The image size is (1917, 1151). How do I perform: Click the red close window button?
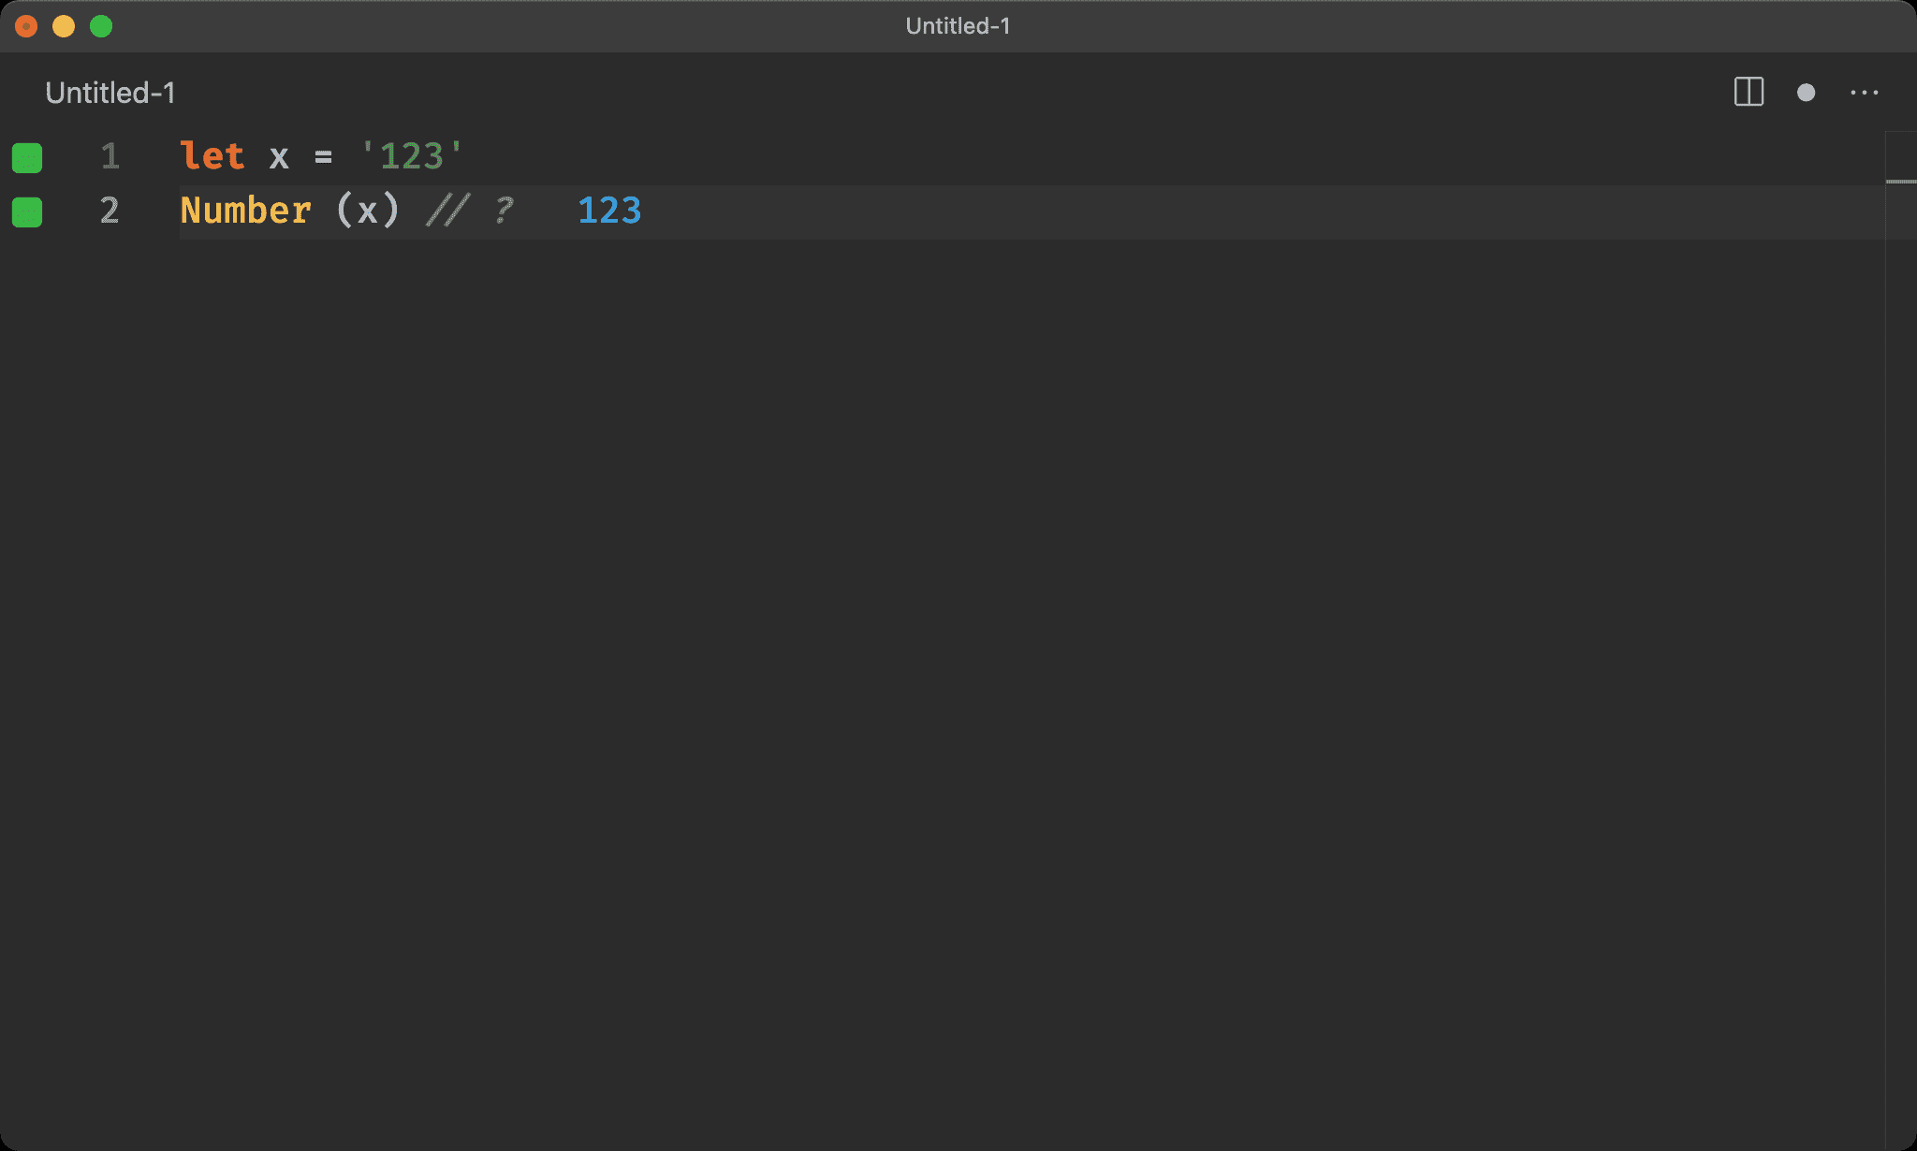(x=26, y=26)
